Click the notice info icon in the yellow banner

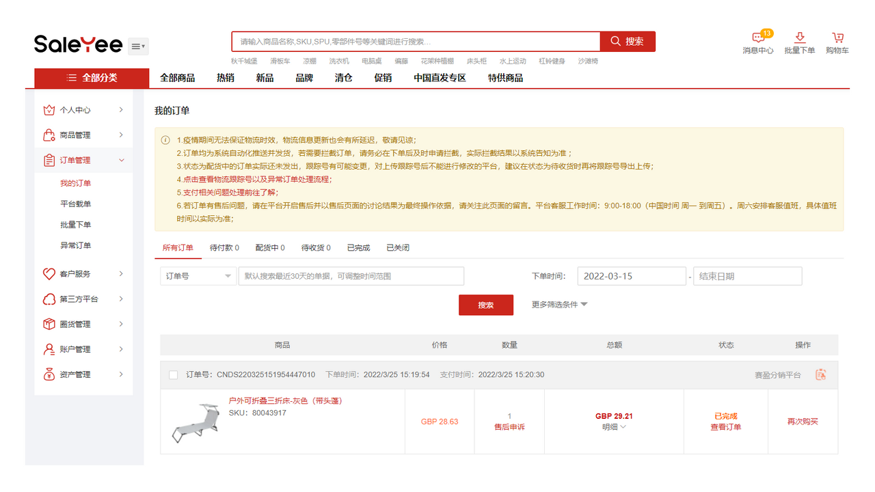pos(165,140)
